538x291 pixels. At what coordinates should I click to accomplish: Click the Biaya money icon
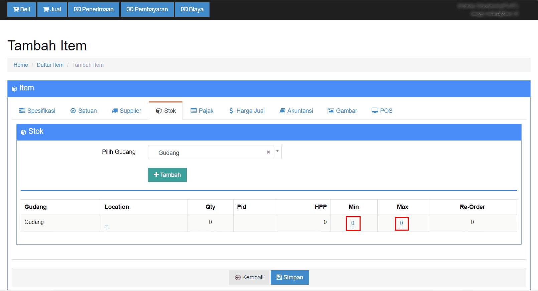184,9
